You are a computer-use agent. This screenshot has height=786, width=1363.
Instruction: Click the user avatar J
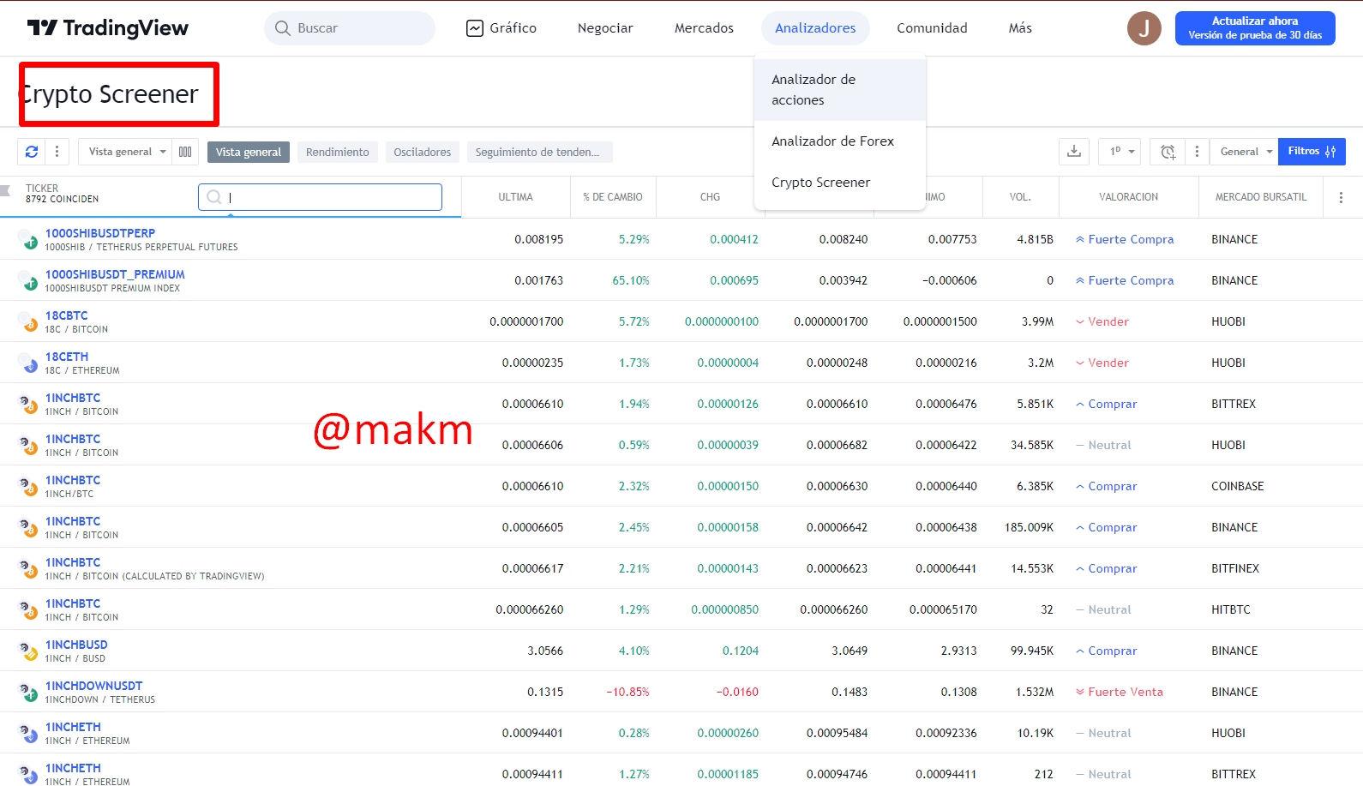pos(1144,28)
